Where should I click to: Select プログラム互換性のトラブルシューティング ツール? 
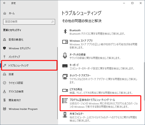101,103
